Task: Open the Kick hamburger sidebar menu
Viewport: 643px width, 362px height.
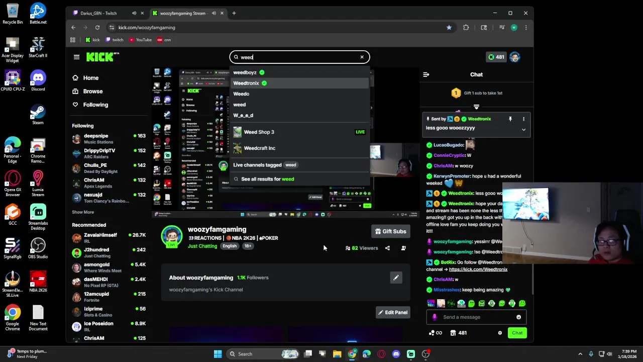Action: pyautogui.click(x=76, y=57)
